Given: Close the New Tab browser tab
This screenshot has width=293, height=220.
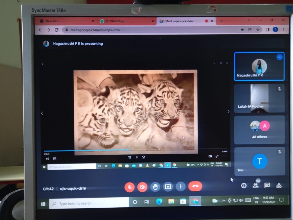Looking at the screenshot, I should click(x=93, y=21).
